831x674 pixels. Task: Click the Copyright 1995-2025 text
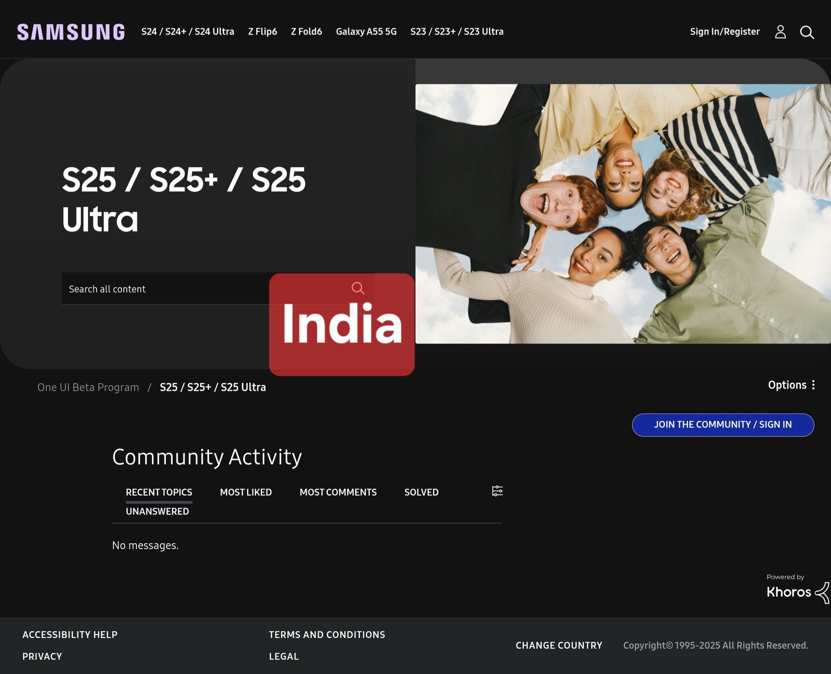[x=716, y=646]
